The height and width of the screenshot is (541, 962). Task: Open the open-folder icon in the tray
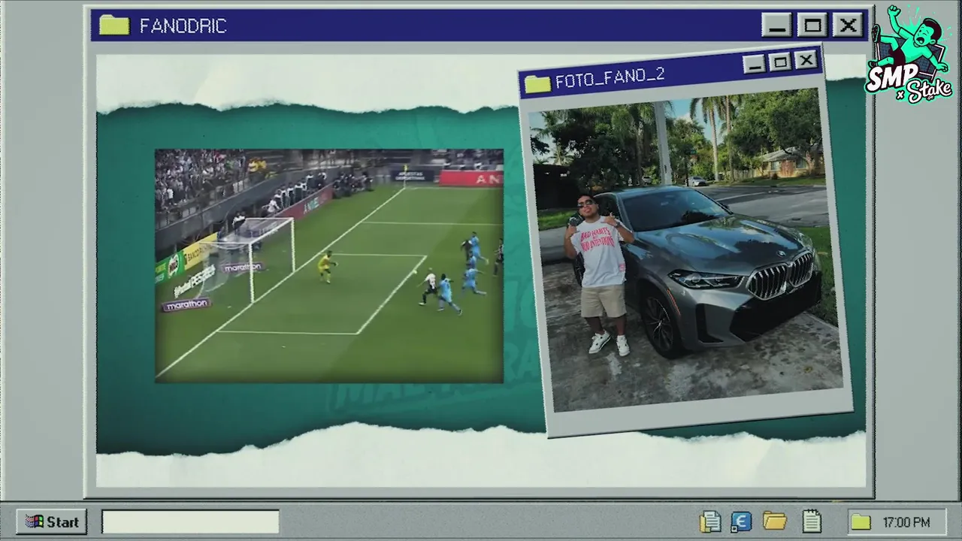pyautogui.click(x=774, y=521)
